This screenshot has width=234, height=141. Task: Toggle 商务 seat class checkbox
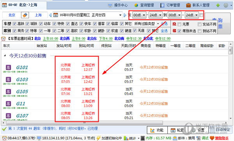coord(14,31)
